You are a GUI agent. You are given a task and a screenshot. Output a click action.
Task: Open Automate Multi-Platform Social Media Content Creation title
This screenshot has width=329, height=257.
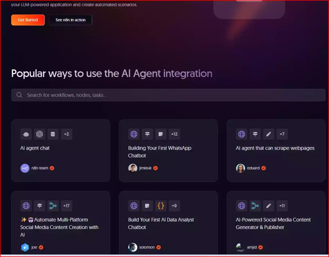pos(59,227)
